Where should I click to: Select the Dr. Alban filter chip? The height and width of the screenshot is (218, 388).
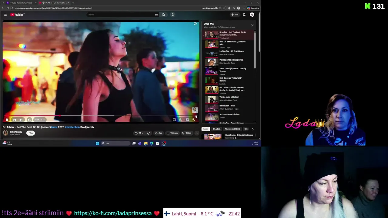(216, 129)
